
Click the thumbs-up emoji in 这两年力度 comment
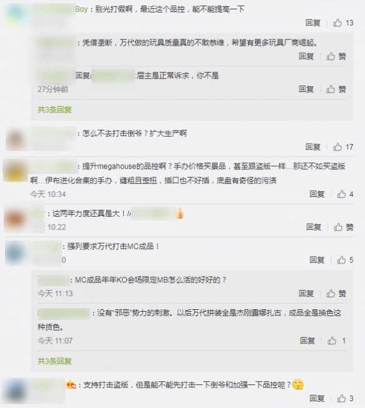click(180, 214)
